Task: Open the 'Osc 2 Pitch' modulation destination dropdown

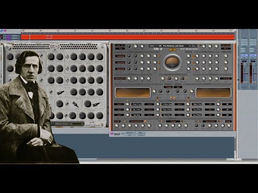Action: (197, 115)
